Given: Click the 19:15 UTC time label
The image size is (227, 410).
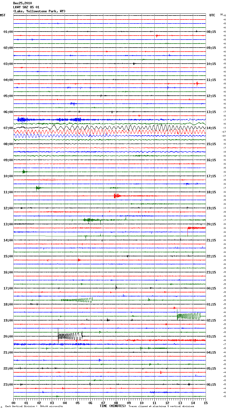Looking at the screenshot, I should pyautogui.click(x=211, y=208).
